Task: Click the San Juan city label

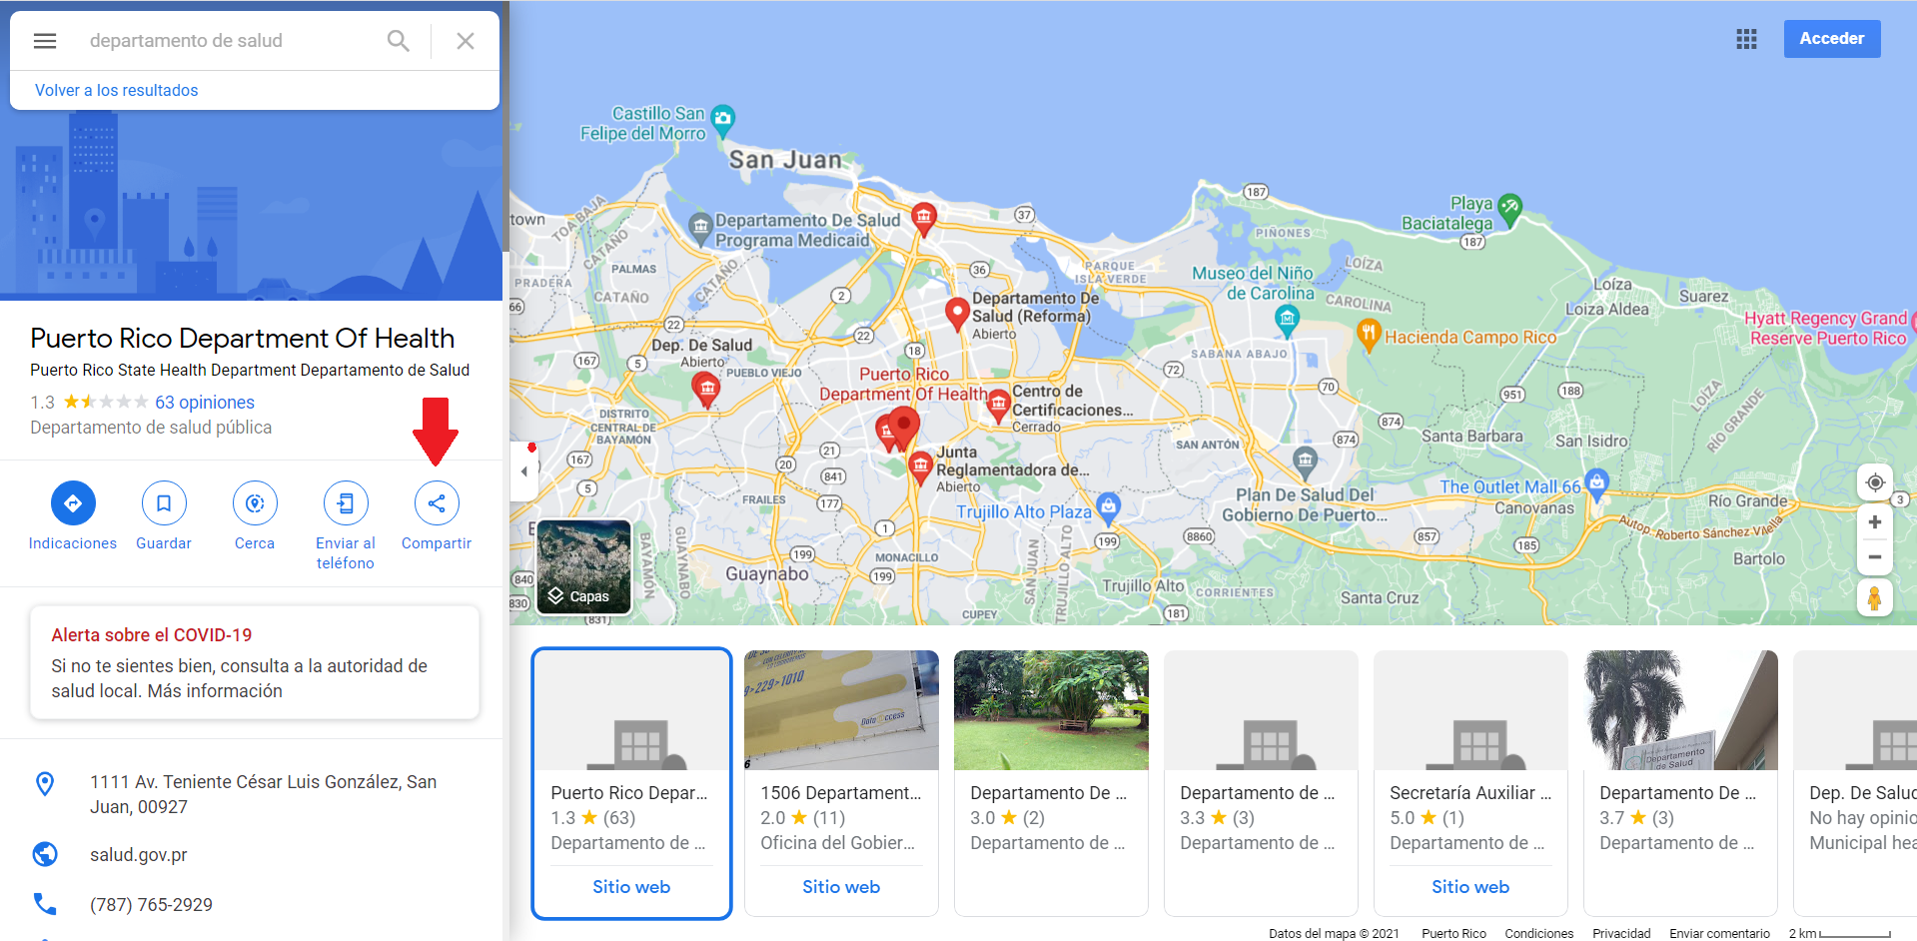Action: [785, 160]
